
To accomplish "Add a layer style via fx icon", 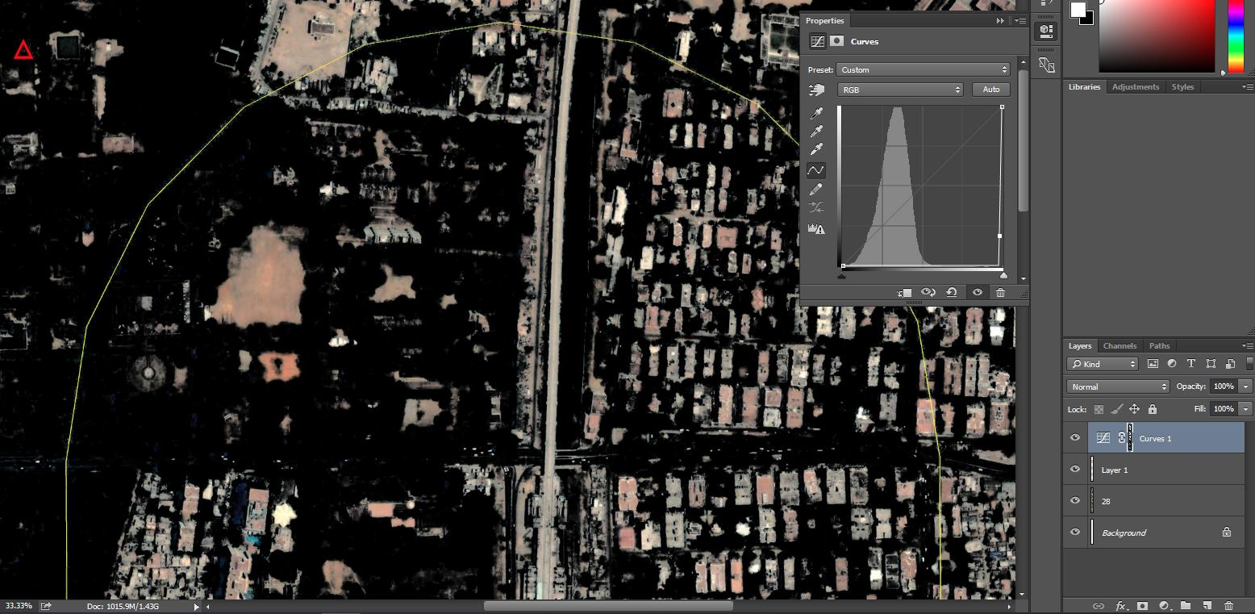I will click(x=1121, y=606).
